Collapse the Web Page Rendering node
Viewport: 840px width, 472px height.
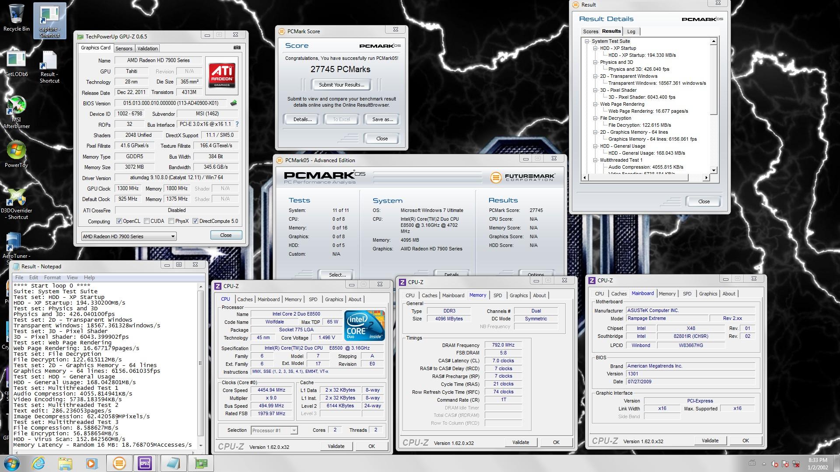point(595,104)
